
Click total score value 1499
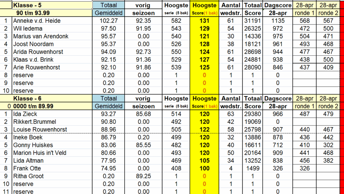point(253,168)
